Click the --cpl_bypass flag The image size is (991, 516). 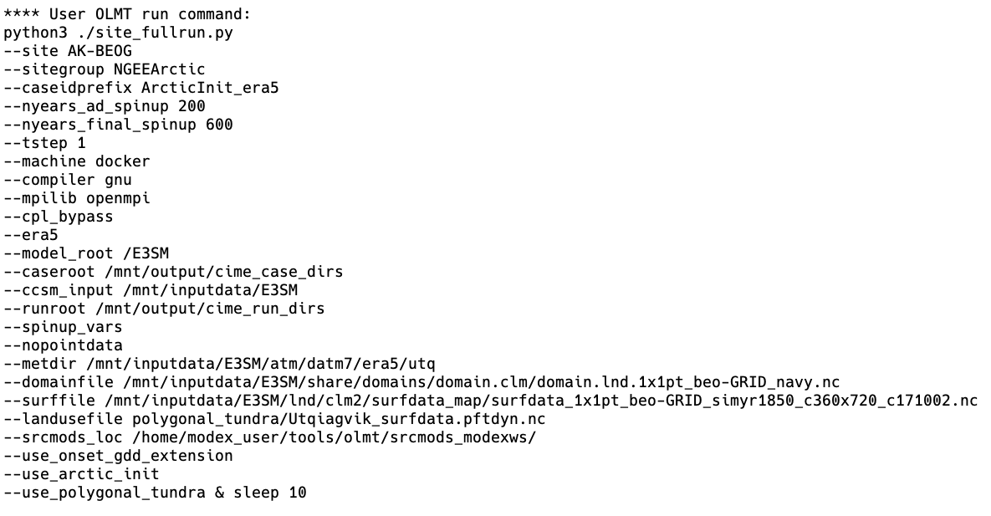tap(59, 217)
